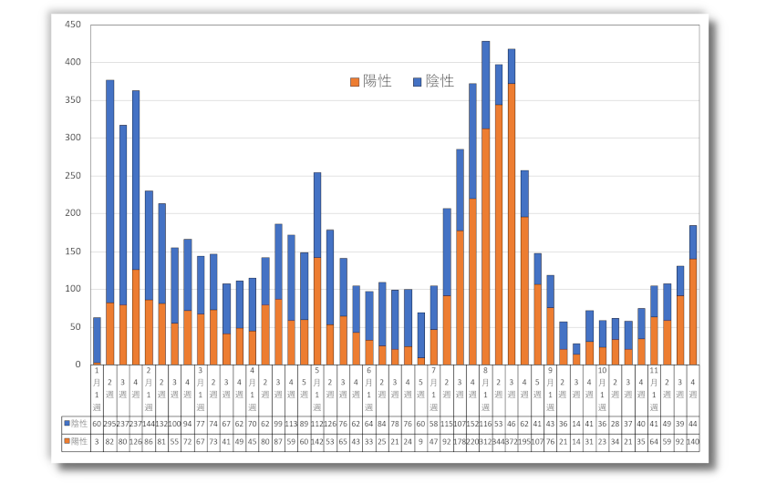Click the blue segment of the 8月1週 bar

tap(485, 85)
